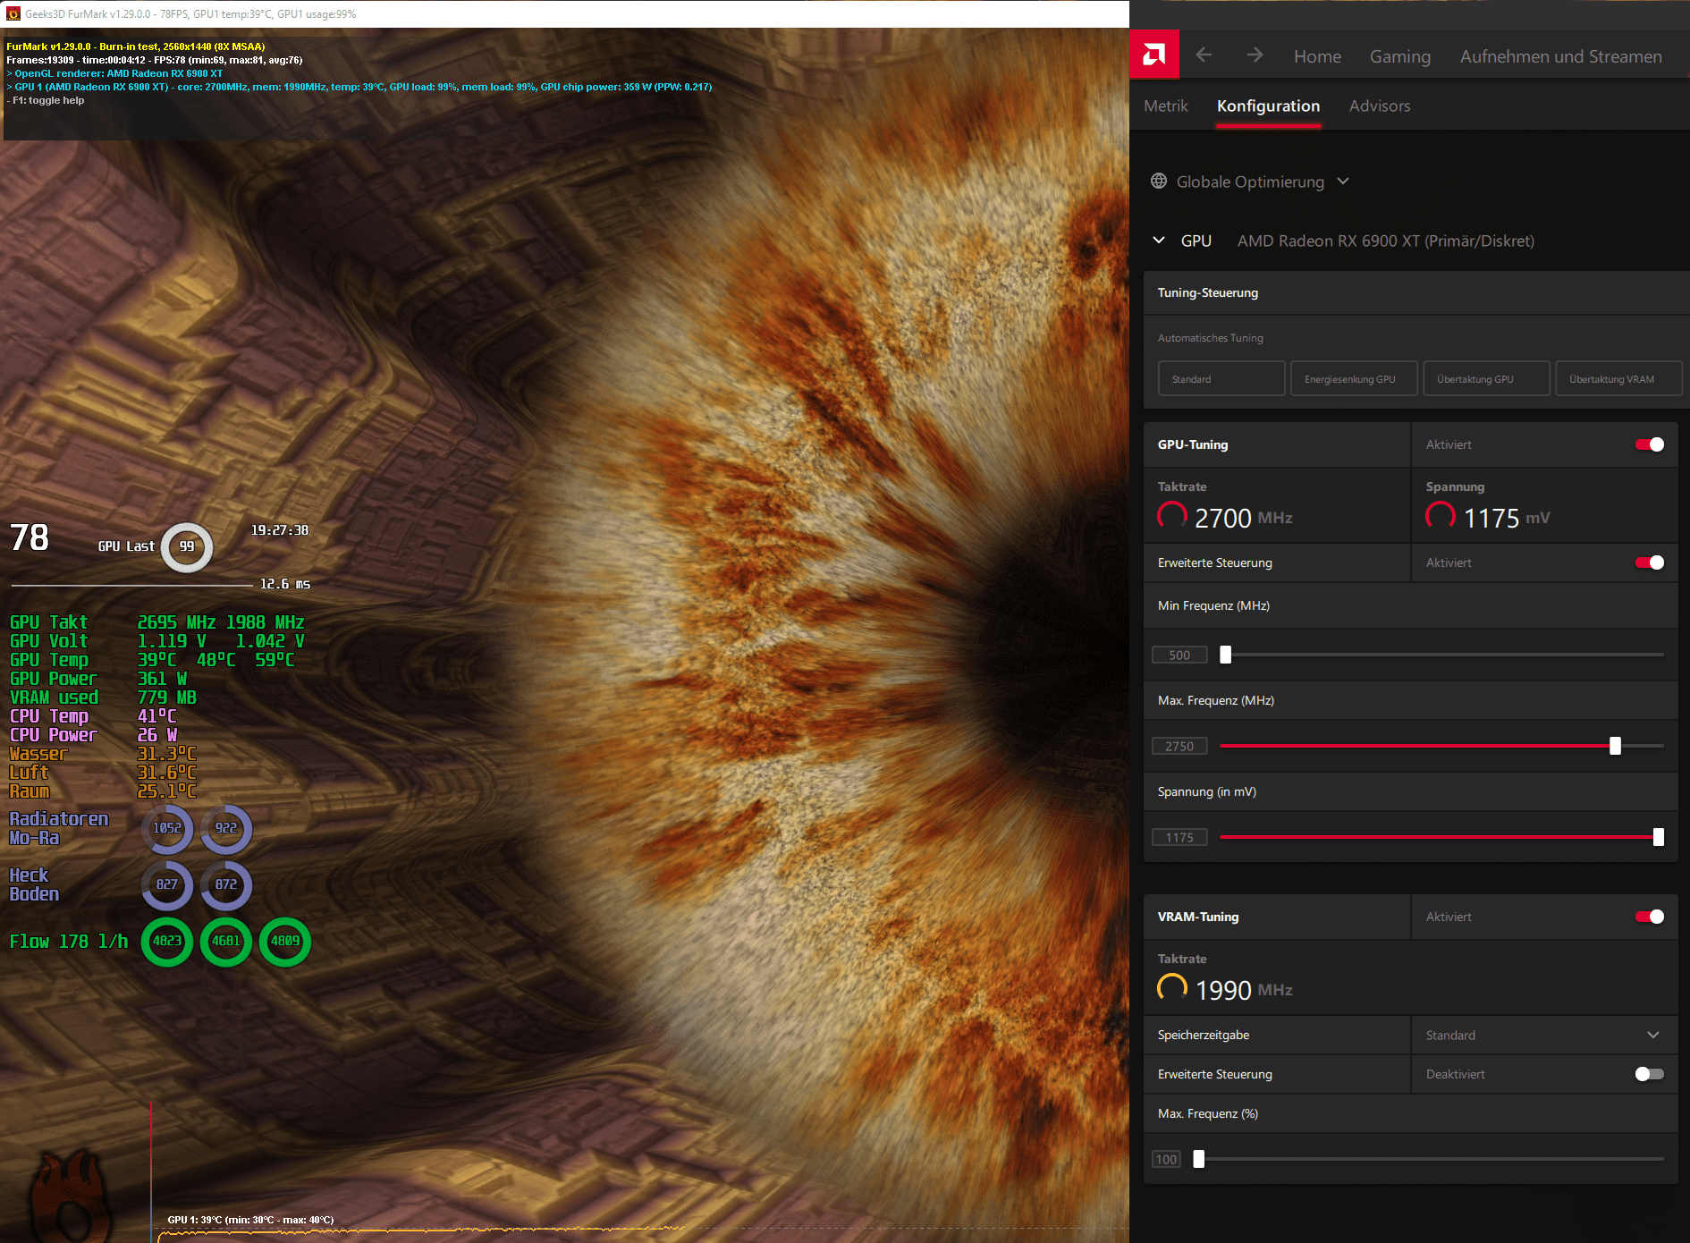Select Energiesenkung GPU preset
Viewport: 1690px width, 1243px height.
click(x=1354, y=378)
